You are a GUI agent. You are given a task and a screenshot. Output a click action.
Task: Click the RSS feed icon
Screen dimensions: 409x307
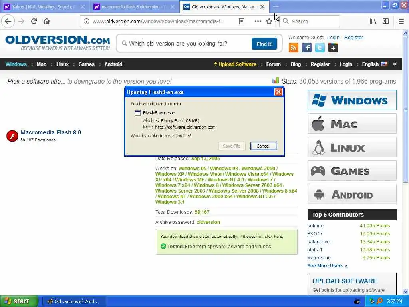[x=294, y=48]
